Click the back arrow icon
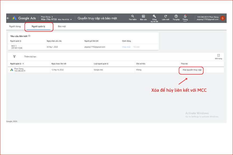Image resolution: width=233 pixels, height=155 pixels. (8, 18)
